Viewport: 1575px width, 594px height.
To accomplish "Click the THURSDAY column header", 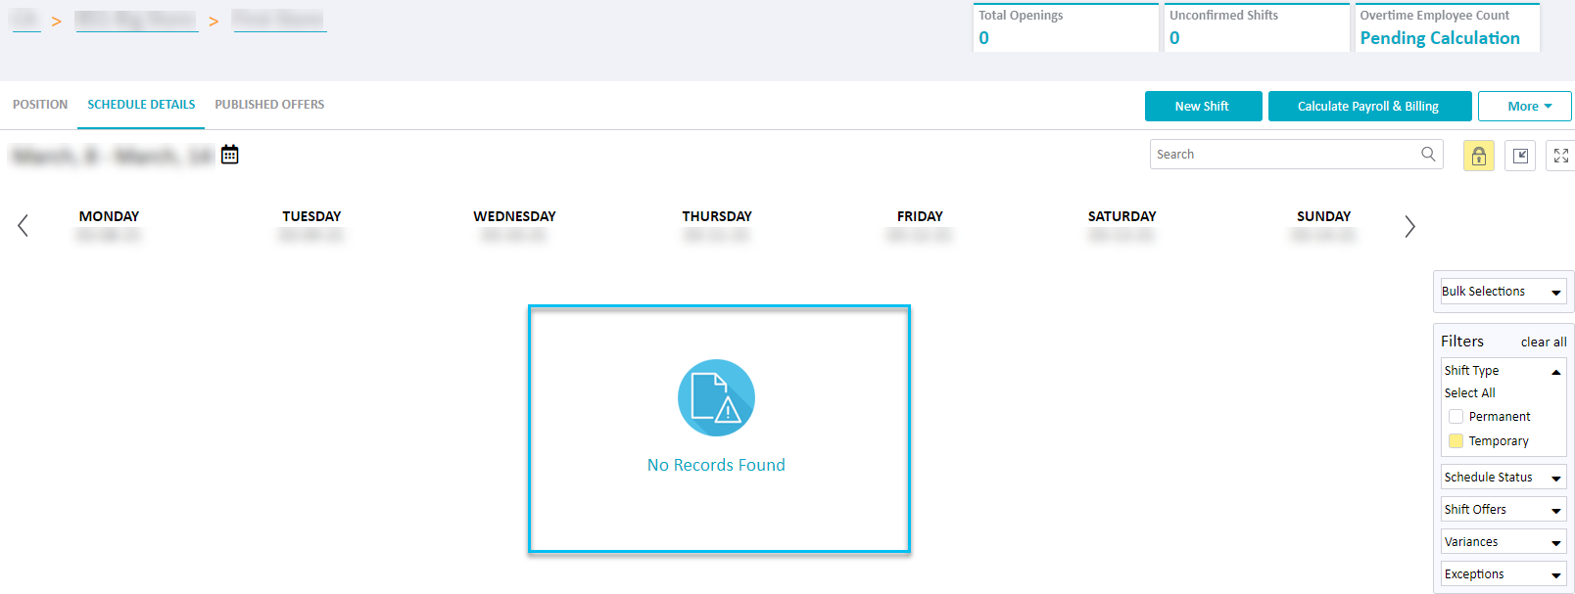I will (717, 216).
